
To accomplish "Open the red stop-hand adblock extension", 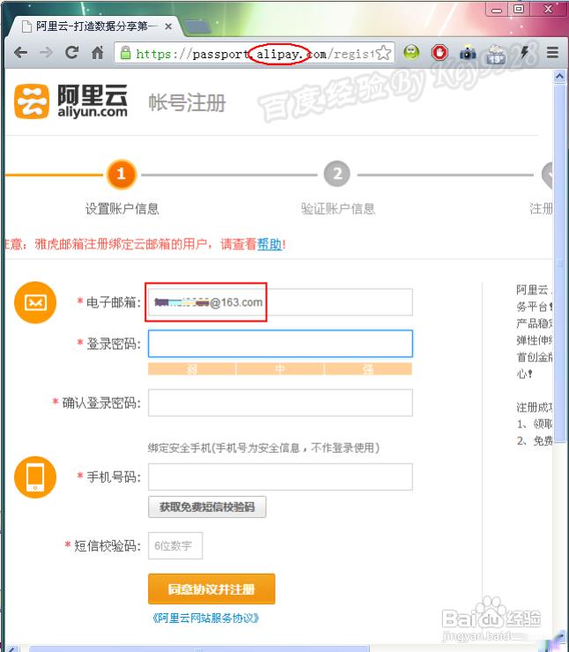I will (440, 52).
